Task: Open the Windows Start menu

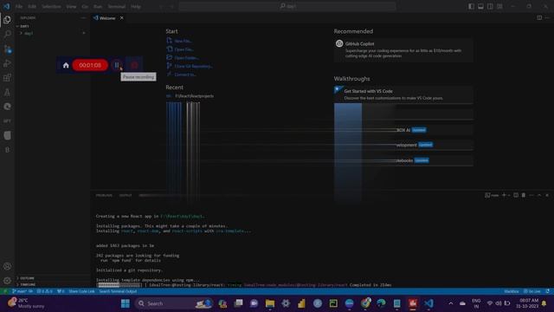Action: [125, 303]
